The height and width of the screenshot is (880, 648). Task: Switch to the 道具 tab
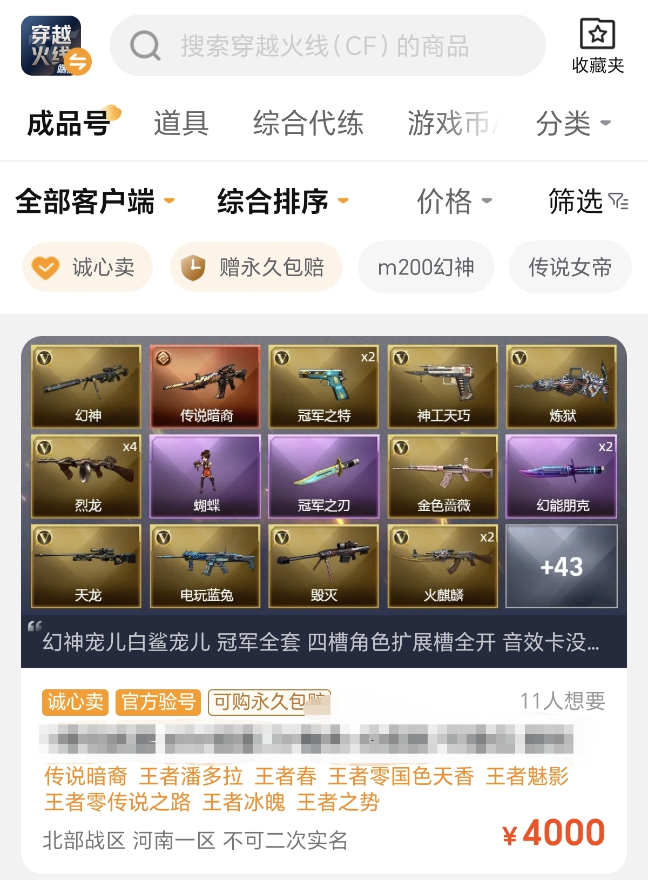pyautogui.click(x=181, y=123)
